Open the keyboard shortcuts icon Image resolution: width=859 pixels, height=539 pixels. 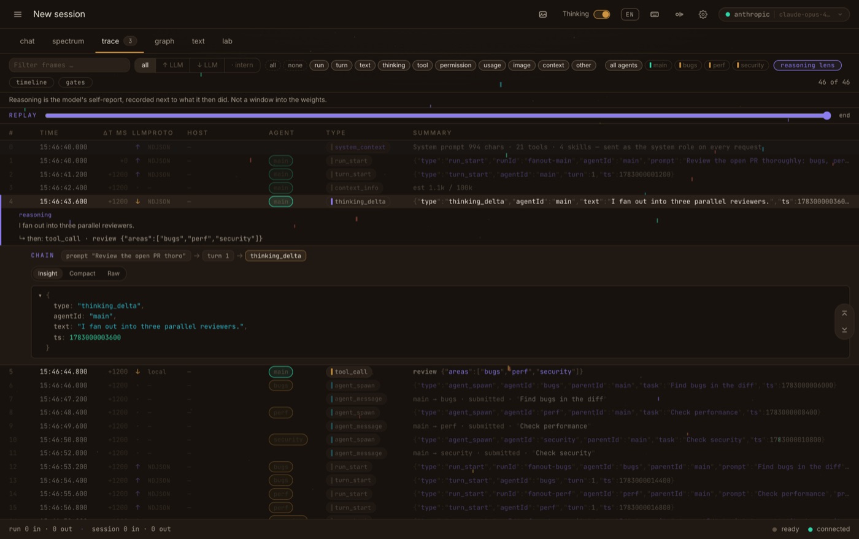click(655, 14)
